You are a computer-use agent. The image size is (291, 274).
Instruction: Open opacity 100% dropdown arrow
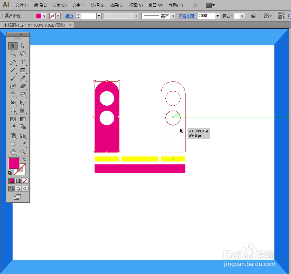coord(218,16)
